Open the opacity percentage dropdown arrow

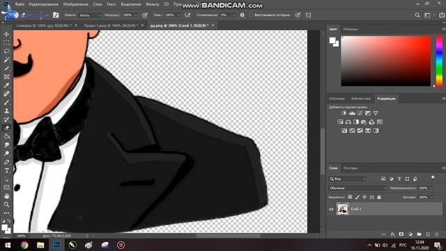click(x=136, y=15)
